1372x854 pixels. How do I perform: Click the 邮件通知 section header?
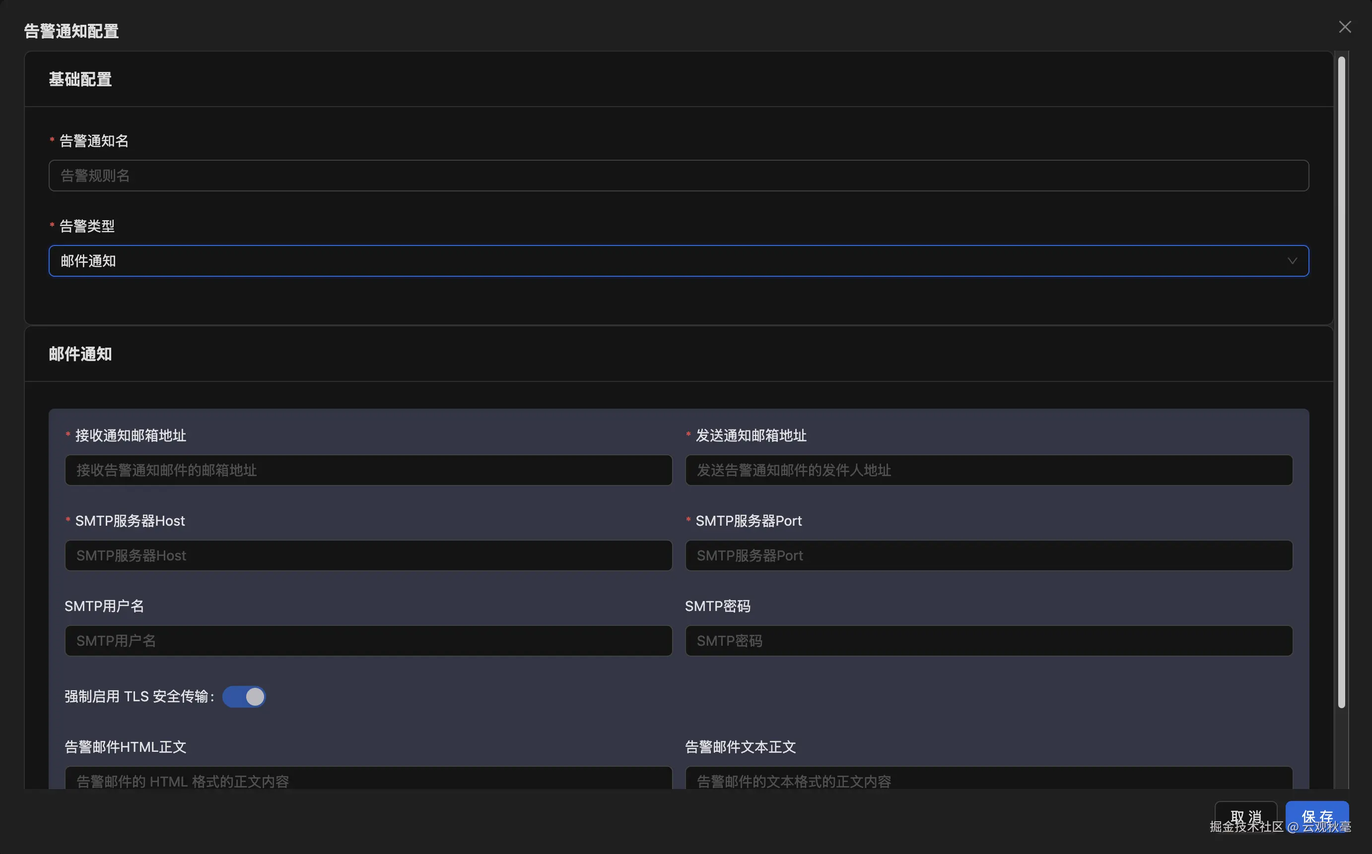coord(80,354)
